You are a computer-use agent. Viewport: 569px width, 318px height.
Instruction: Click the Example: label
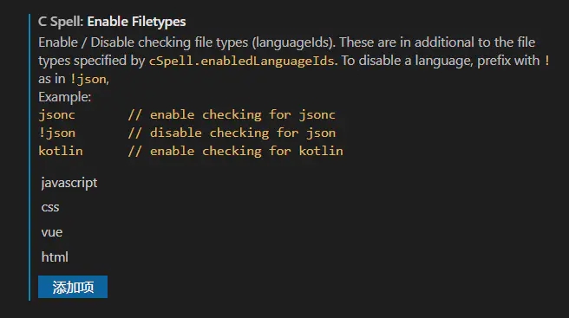[64, 97]
